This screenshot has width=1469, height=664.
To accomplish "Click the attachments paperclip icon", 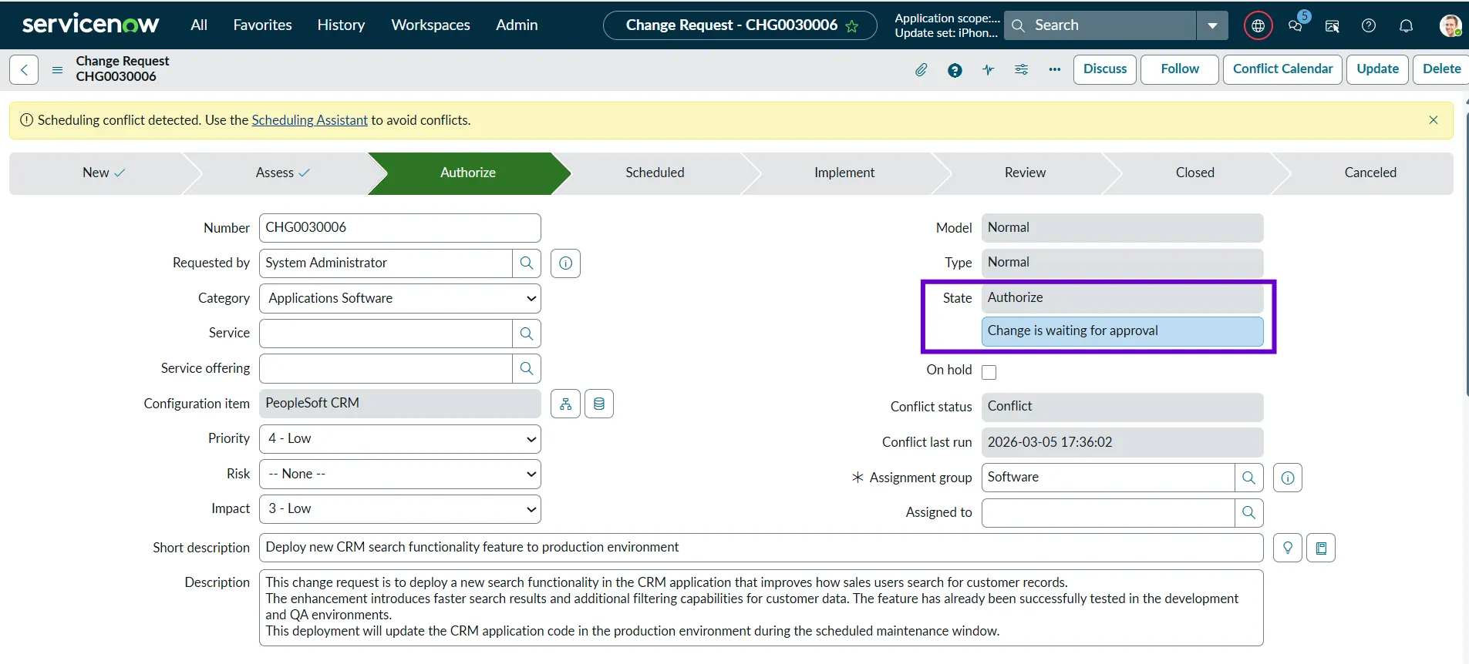I will 921,70.
